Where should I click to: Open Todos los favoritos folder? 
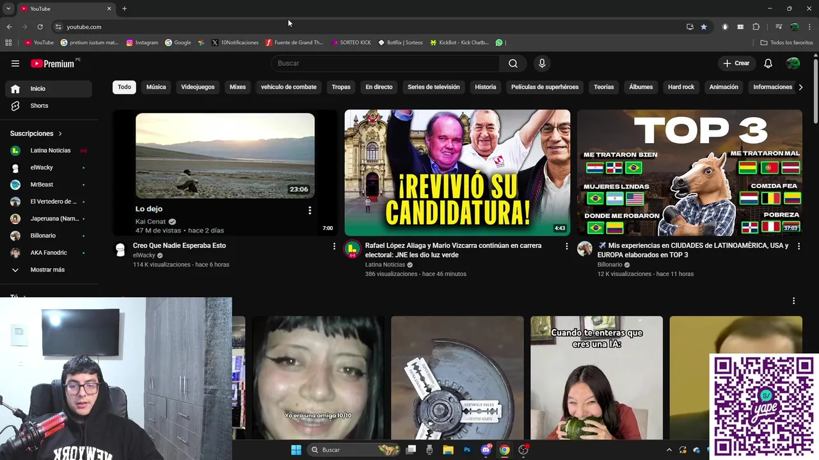(786, 43)
